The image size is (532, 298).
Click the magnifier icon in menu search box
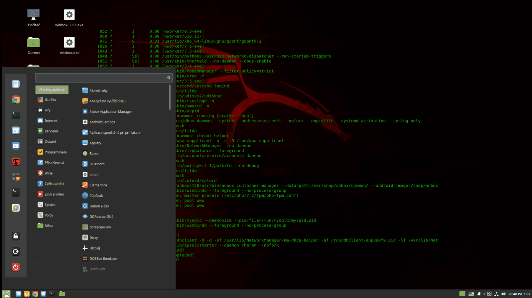point(169,77)
